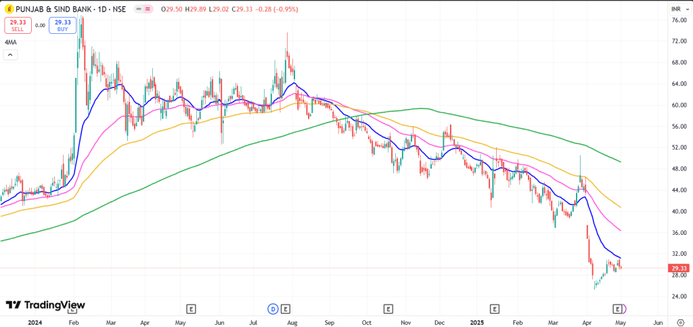The width and height of the screenshot is (693, 327).
Task: Click the Aug label on the time axis
Action: coord(292,322)
